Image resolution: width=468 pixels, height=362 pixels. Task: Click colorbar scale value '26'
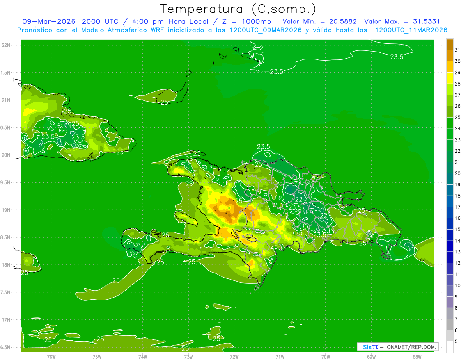[x=458, y=106]
